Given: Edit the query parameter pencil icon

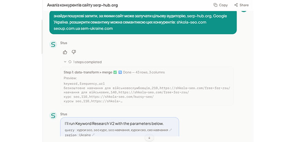Looking at the screenshot, I should (x=171, y=130).
